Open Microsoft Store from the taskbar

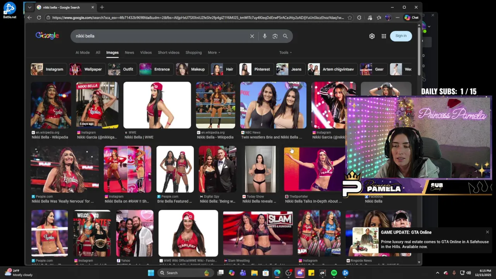[x=265, y=273]
